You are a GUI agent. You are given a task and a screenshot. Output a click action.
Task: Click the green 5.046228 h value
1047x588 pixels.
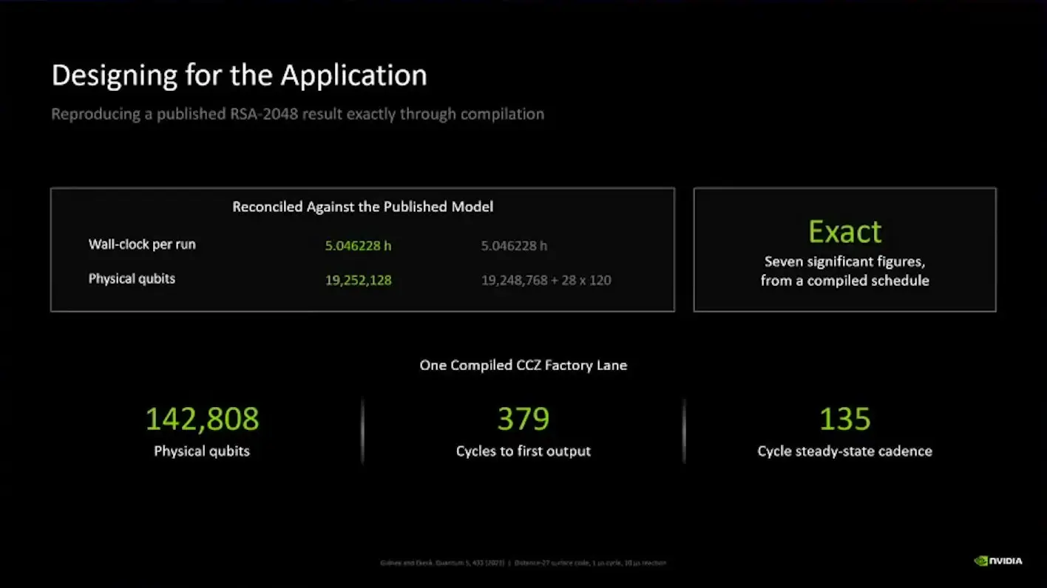(x=358, y=246)
